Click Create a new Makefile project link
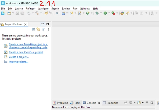 (28, 46)
